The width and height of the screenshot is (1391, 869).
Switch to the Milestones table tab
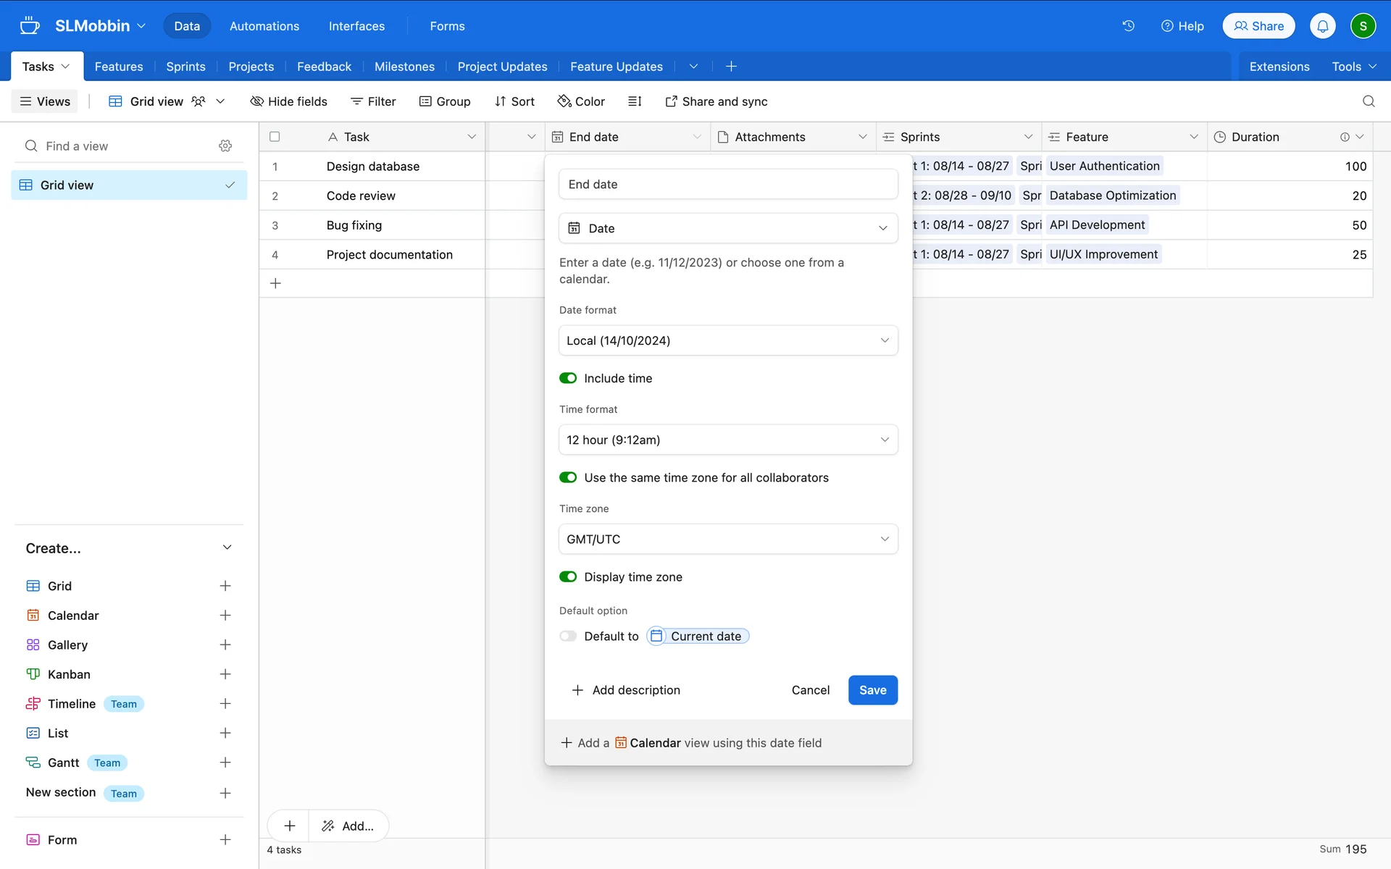[404, 67]
